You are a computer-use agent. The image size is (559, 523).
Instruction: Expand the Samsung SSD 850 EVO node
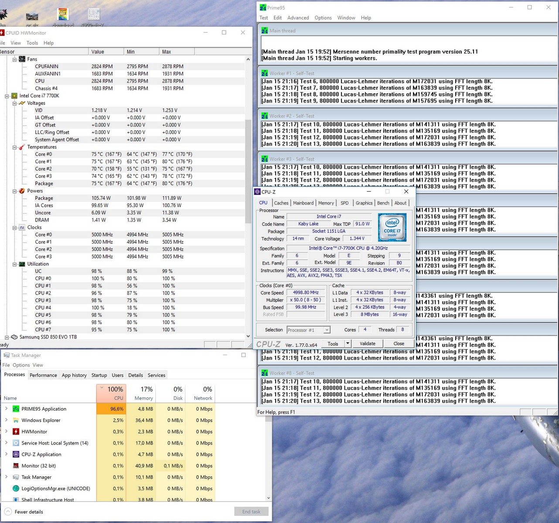point(7,337)
